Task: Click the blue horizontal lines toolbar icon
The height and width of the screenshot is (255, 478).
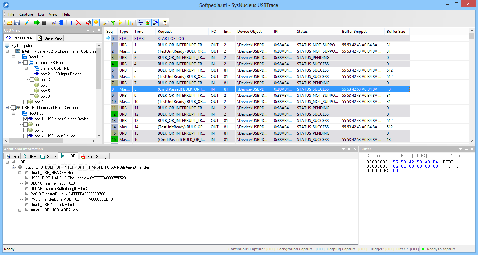Action: [61, 23]
